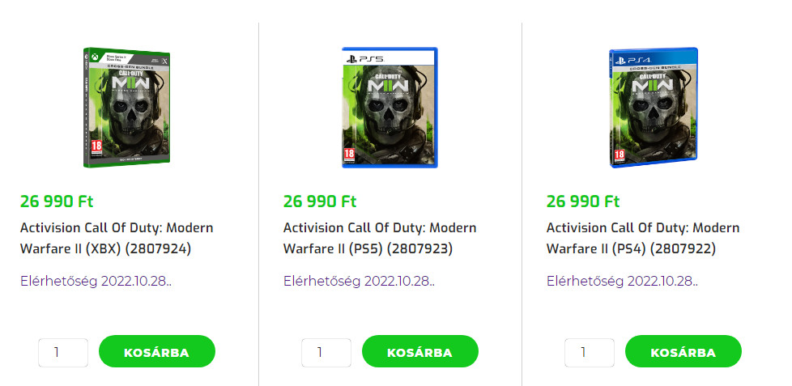Screen dimensions: 792x386
Task: Focus the quantity field for the PS4 game
Action: (x=590, y=352)
